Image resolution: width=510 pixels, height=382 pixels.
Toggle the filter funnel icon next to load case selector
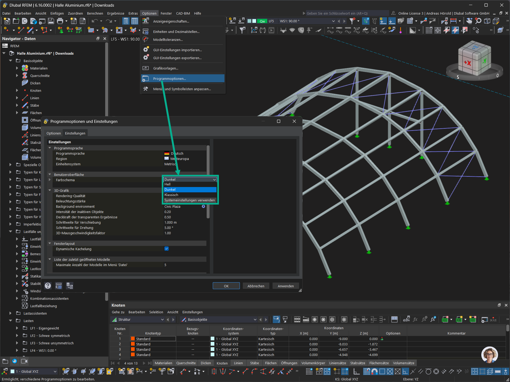(x=352, y=21)
